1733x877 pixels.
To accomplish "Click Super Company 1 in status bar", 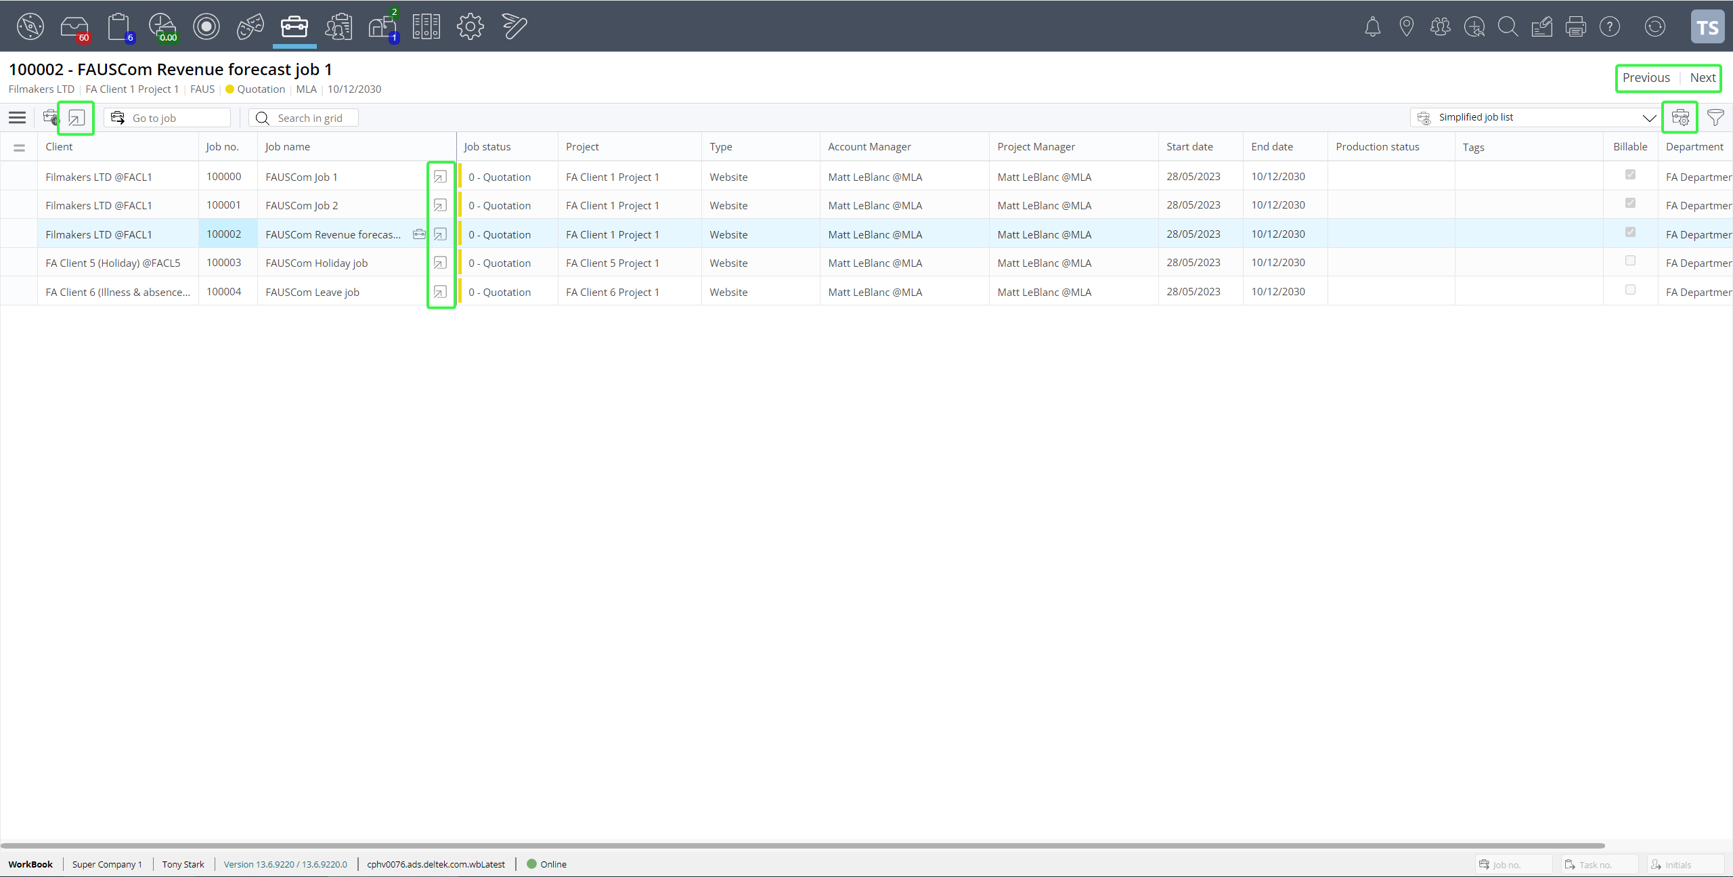I will 107,864.
